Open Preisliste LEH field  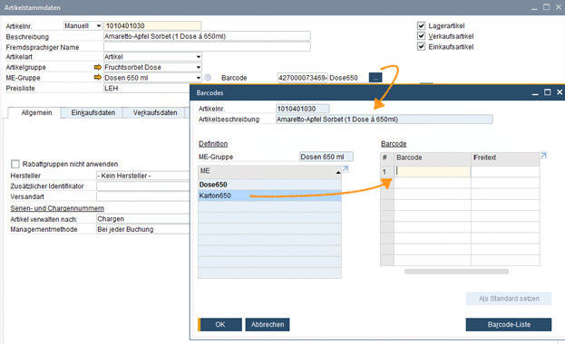pyautogui.click(x=147, y=88)
